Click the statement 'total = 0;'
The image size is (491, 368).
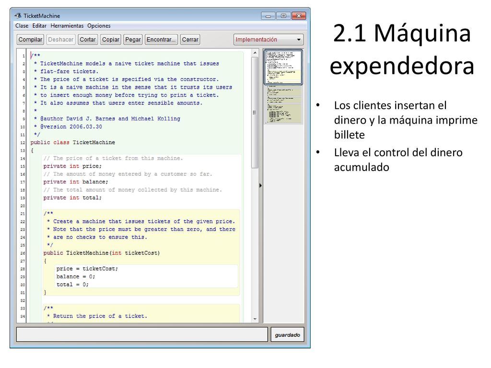point(72,285)
